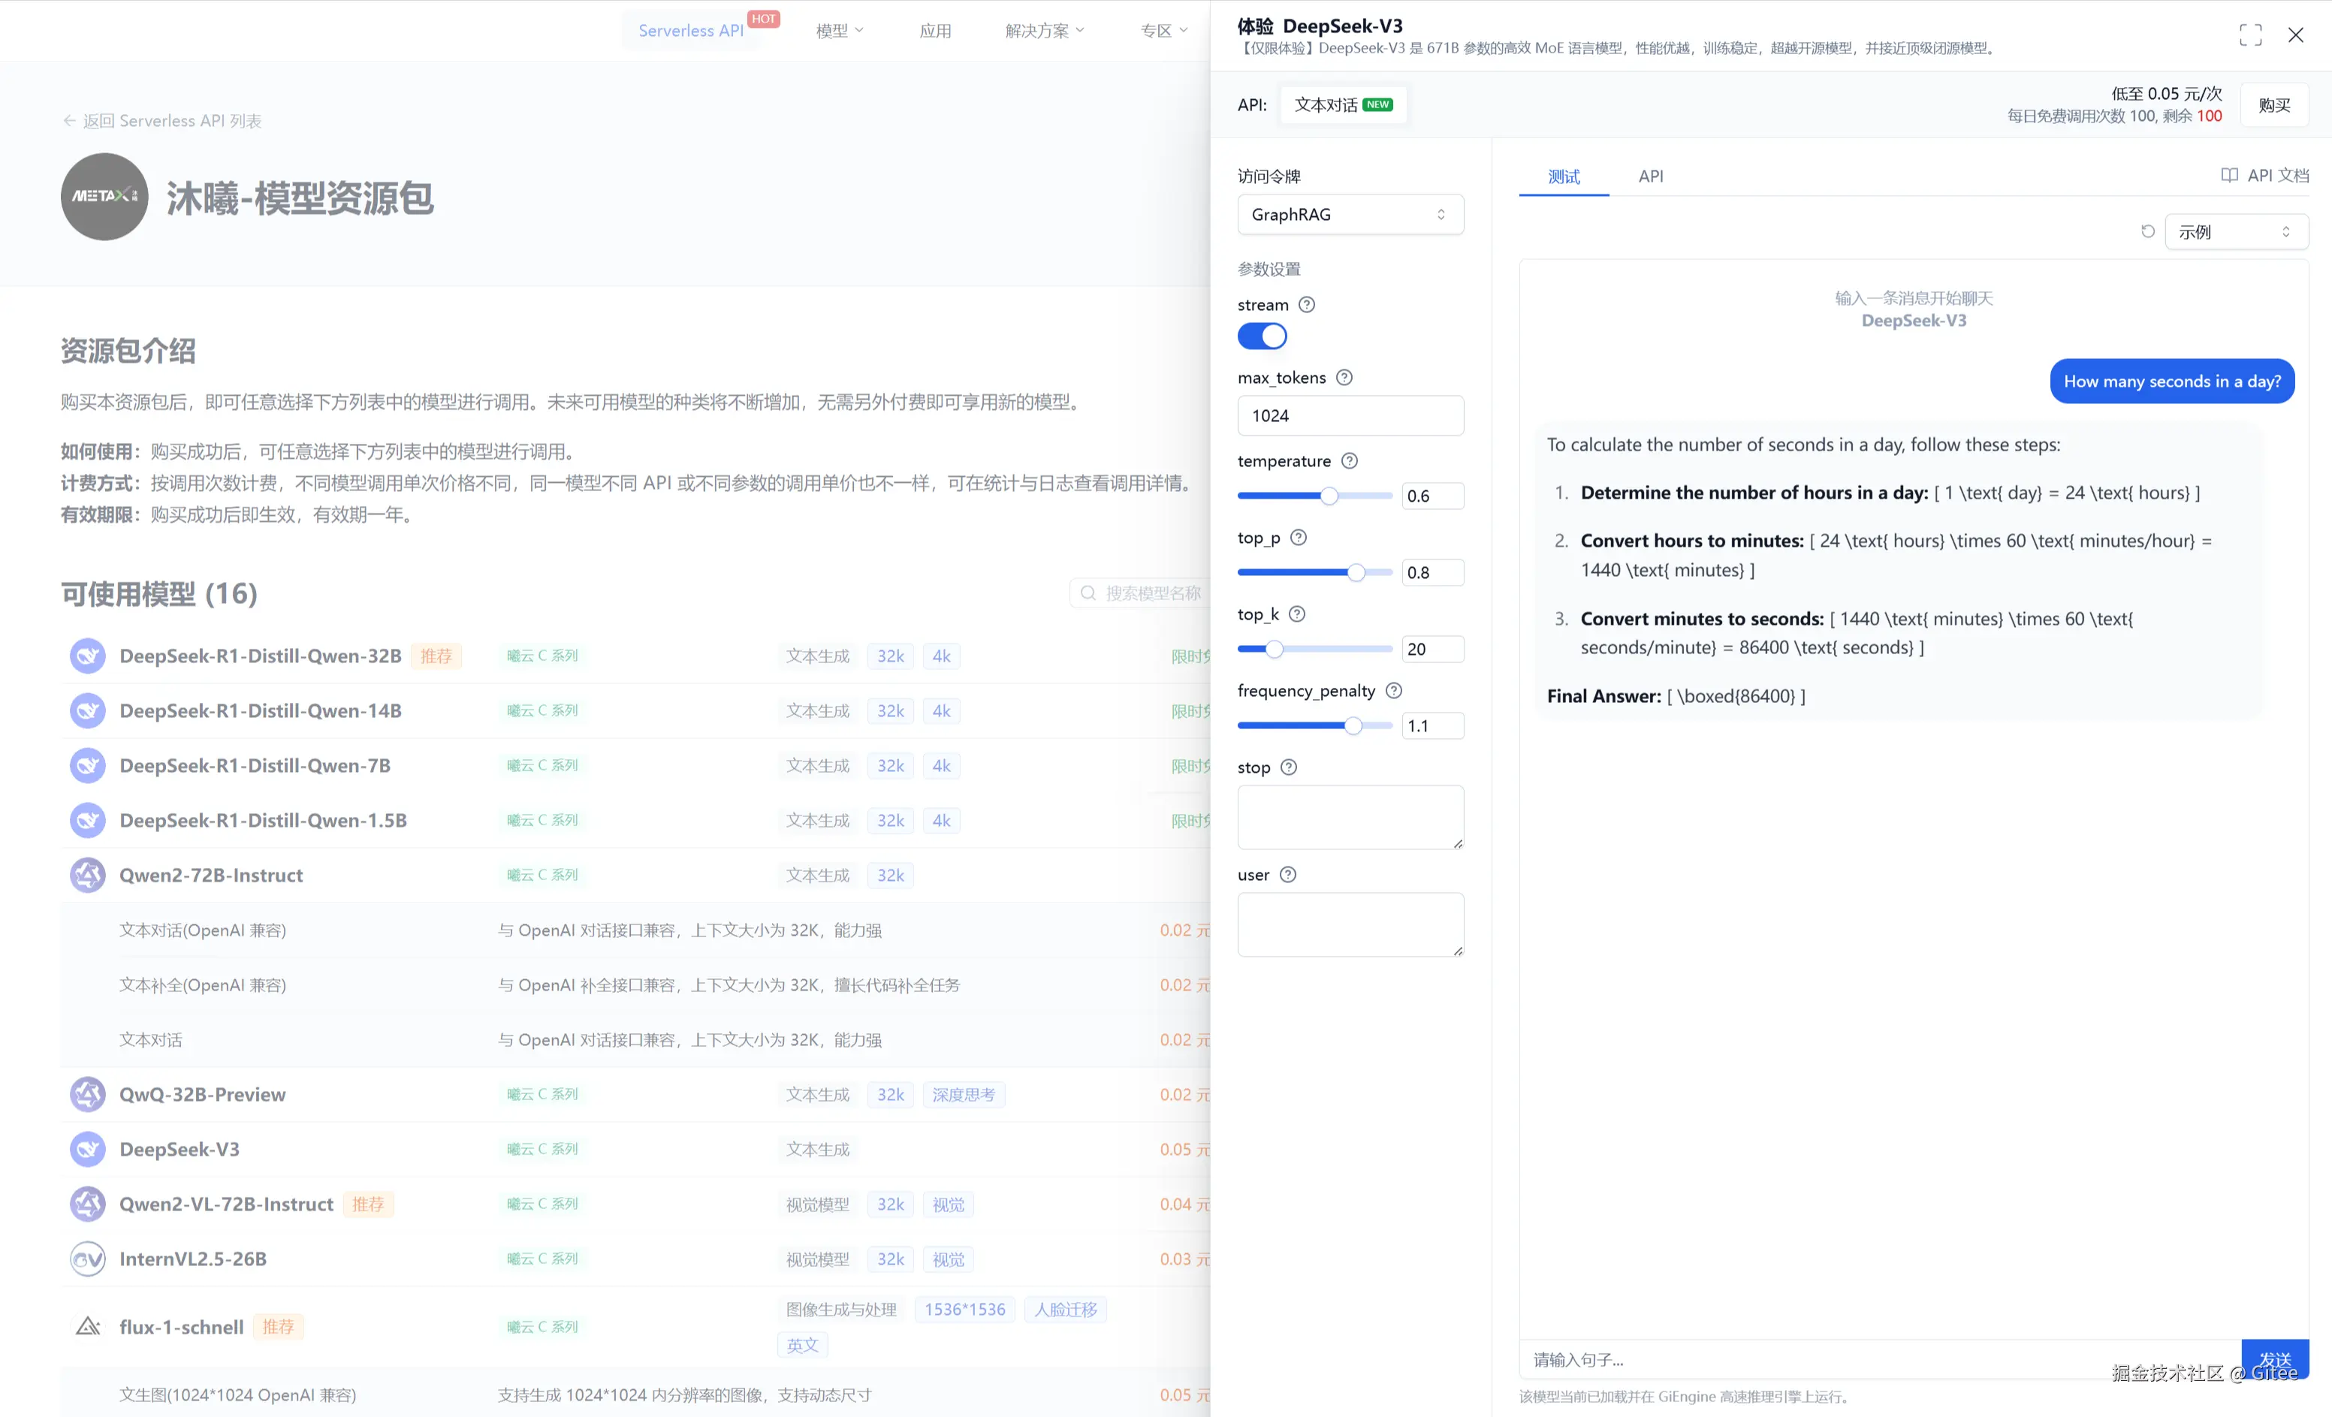Click the fullscreen expand icon in panel header
The image size is (2332, 1417).
[2249, 35]
